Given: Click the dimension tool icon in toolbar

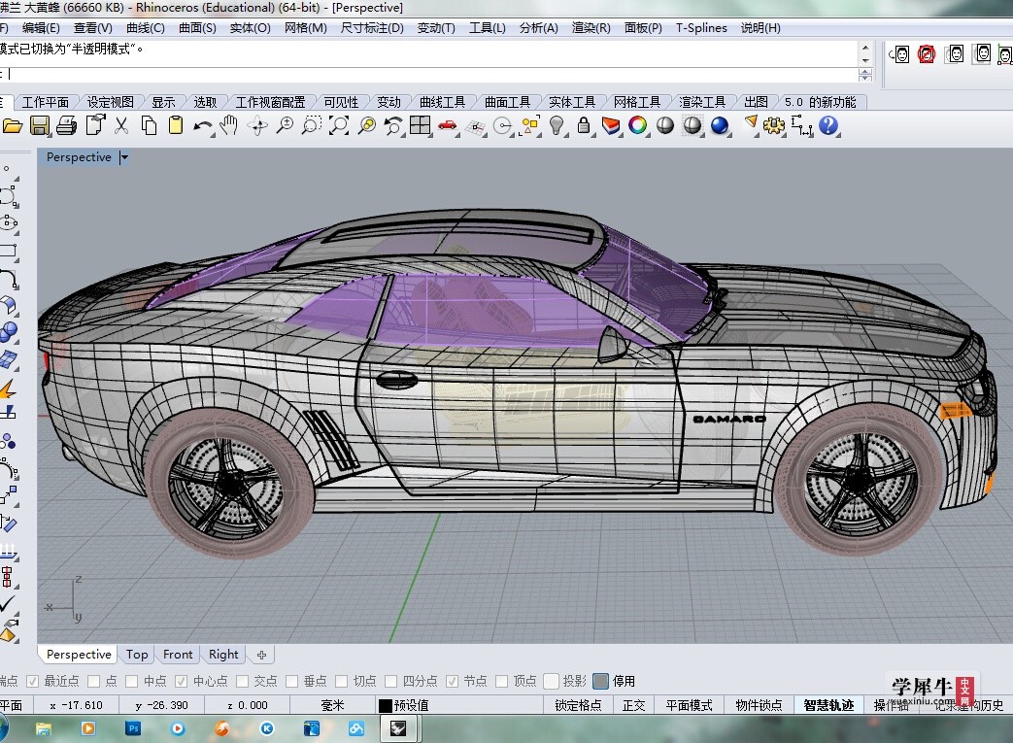Looking at the screenshot, I should [801, 125].
